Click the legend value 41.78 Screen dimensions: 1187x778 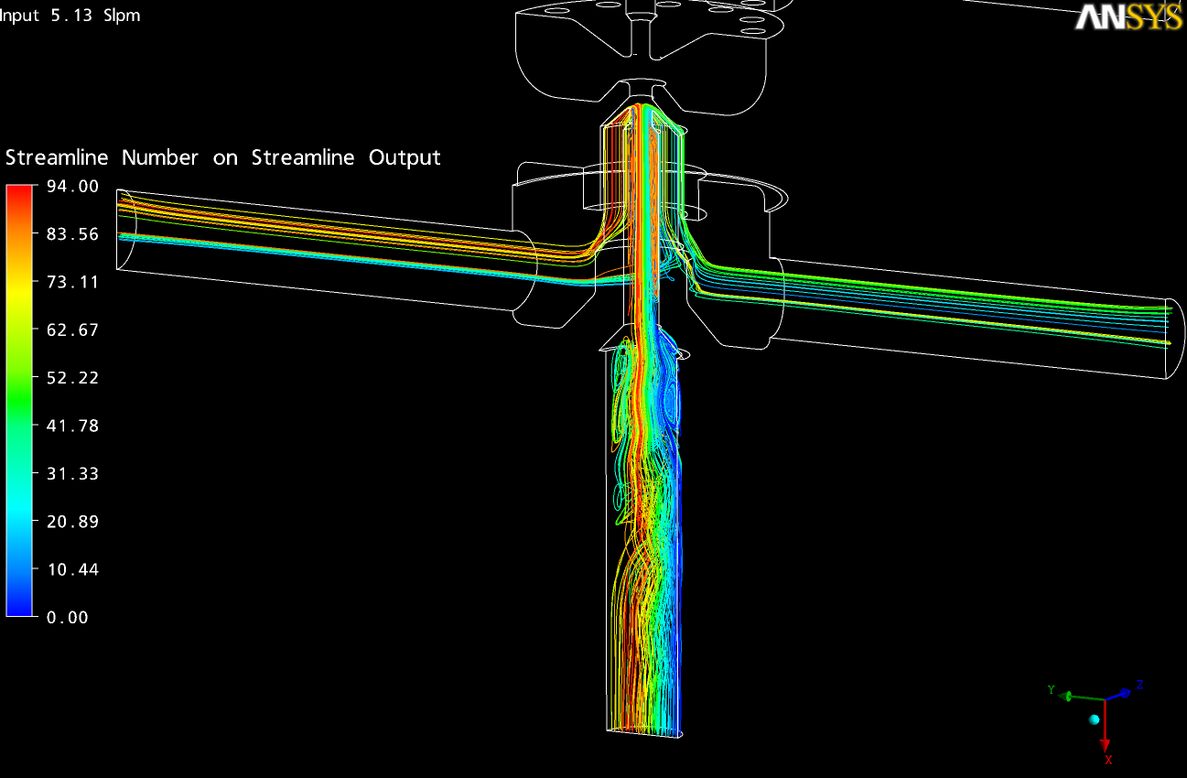point(72,426)
